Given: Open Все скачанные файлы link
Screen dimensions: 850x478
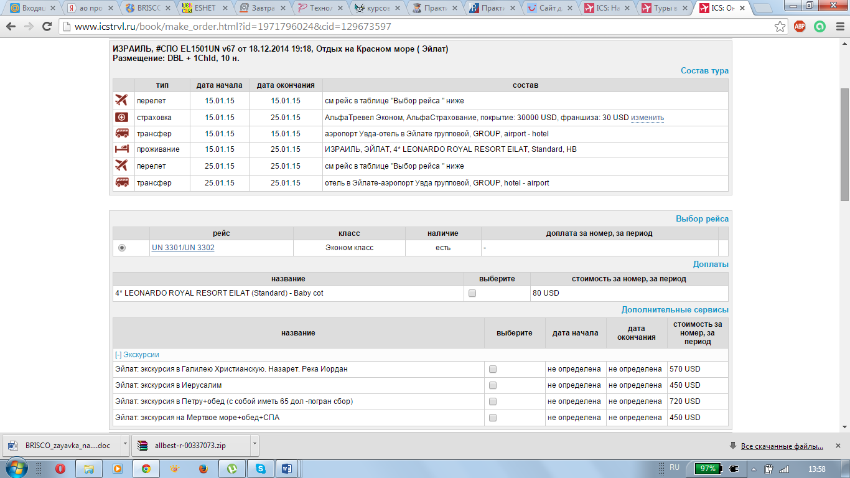Looking at the screenshot, I should click(x=782, y=446).
